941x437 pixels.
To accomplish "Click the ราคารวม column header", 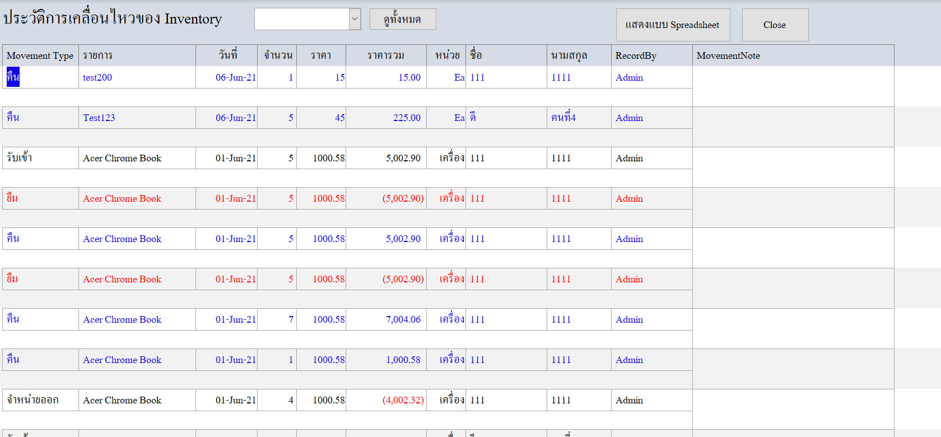I will click(386, 55).
